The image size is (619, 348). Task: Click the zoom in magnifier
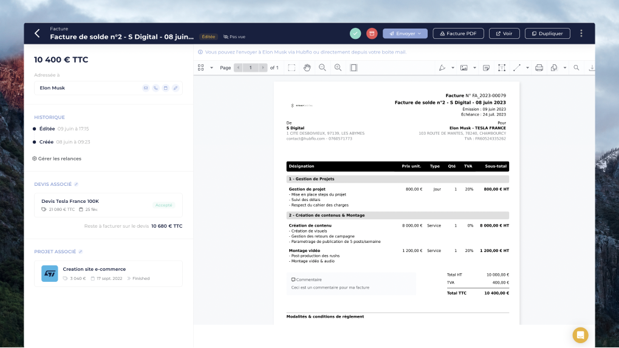click(338, 68)
